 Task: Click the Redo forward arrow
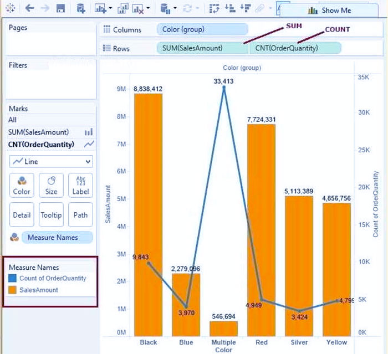pos(45,8)
